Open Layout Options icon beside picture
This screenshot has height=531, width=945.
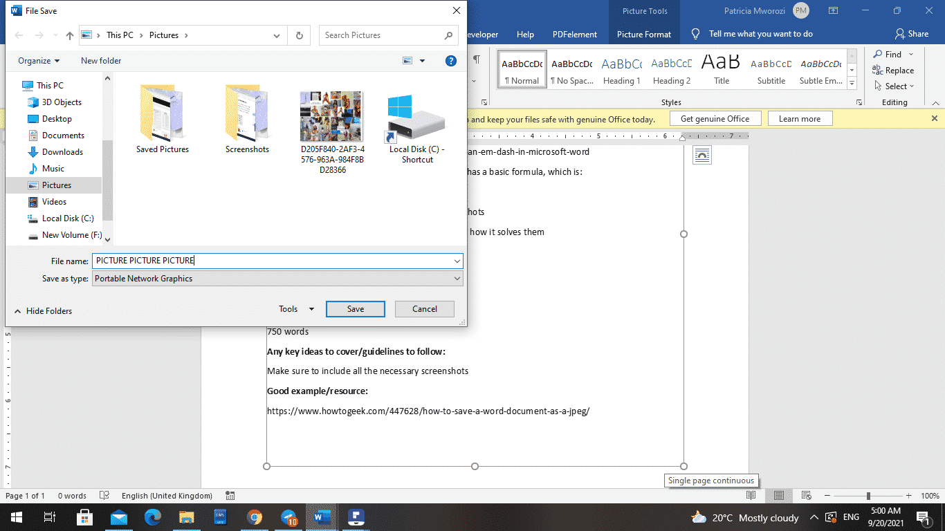pyautogui.click(x=701, y=156)
